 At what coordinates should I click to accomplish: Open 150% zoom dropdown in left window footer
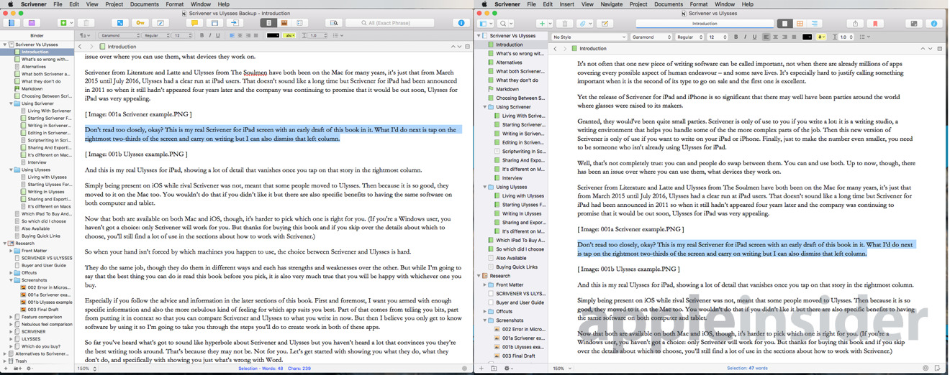tap(86, 369)
